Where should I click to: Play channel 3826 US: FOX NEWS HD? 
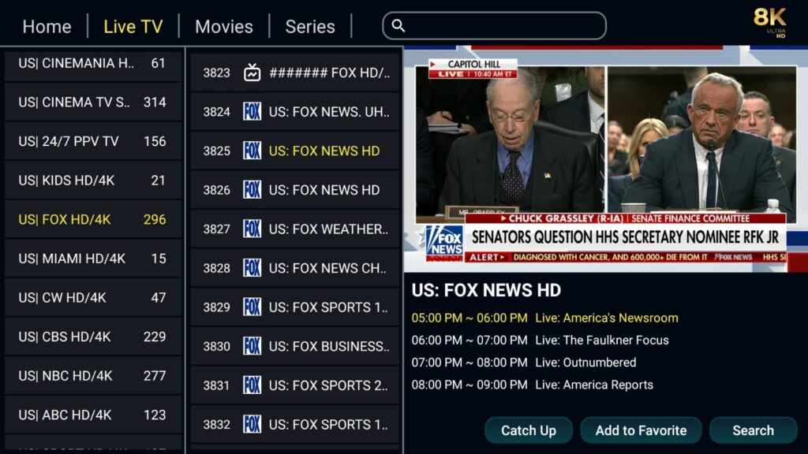[295, 190]
